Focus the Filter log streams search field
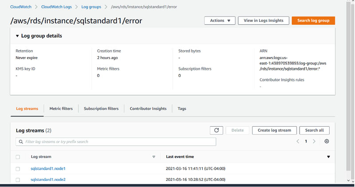The width and height of the screenshot is (355, 187). [116, 142]
